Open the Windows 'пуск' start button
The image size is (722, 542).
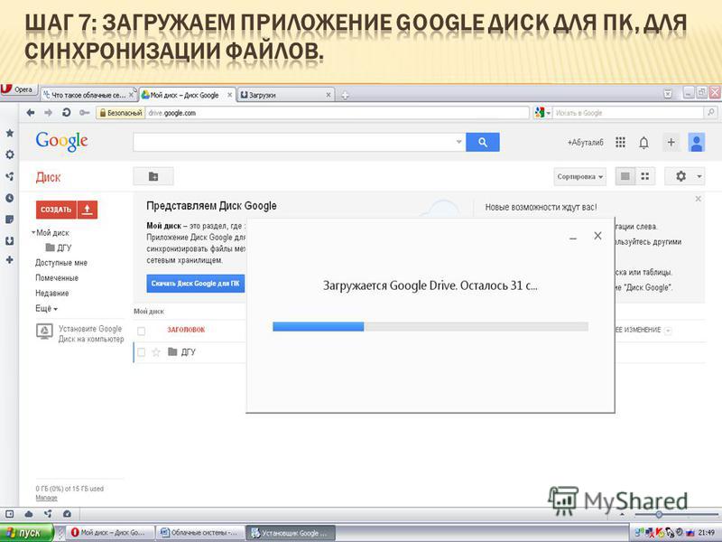tap(26, 533)
